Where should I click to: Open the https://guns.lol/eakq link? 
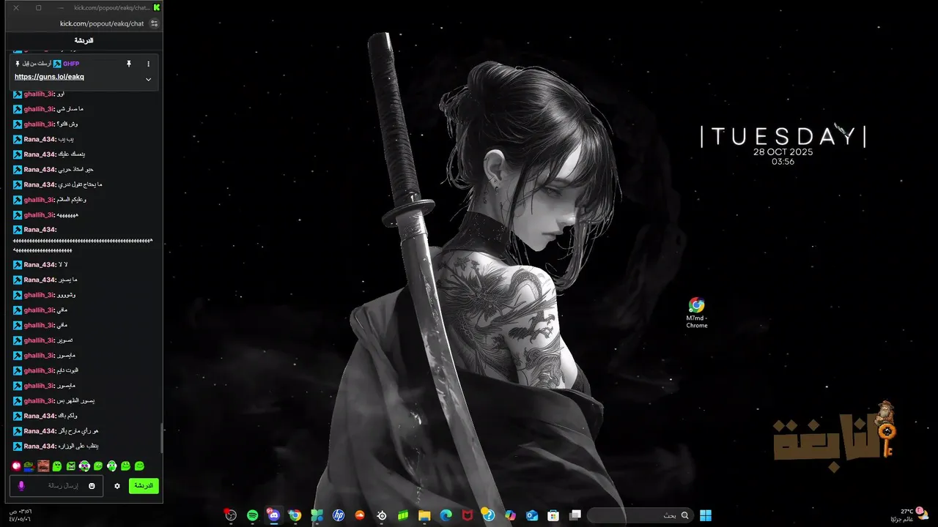49,77
